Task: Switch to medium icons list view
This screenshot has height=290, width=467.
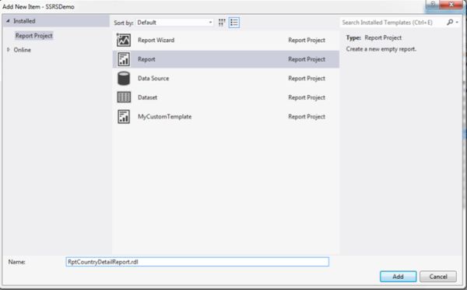Action: 234,23
